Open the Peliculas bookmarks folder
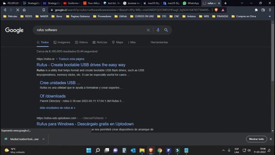 [x=10, y=16]
